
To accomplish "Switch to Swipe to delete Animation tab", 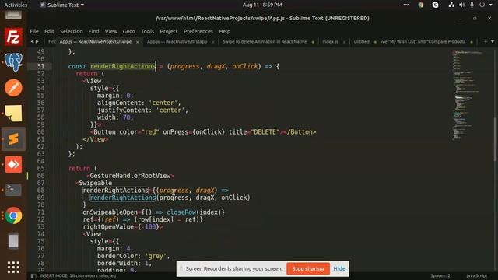I will (265, 41).
